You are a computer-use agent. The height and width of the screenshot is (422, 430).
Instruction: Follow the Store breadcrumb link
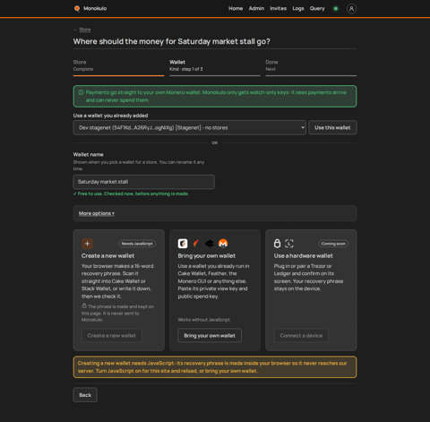click(x=85, y=30)
